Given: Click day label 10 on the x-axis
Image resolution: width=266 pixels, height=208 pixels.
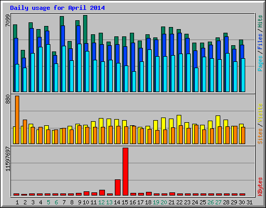Looking at the screenshot, I should click(x=86, y=202).
